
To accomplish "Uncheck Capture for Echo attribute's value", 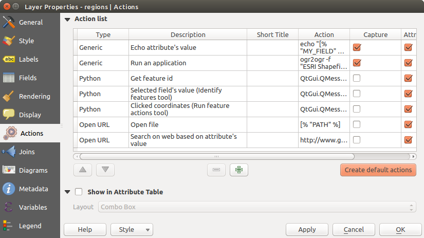I will click(357, 48).
